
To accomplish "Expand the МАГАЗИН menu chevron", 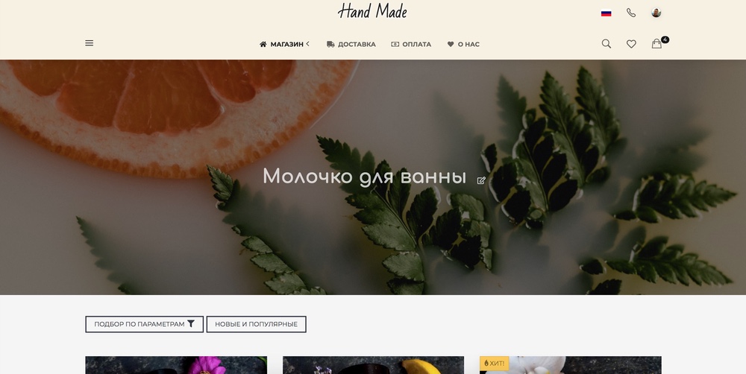I will tap(308, 44).
